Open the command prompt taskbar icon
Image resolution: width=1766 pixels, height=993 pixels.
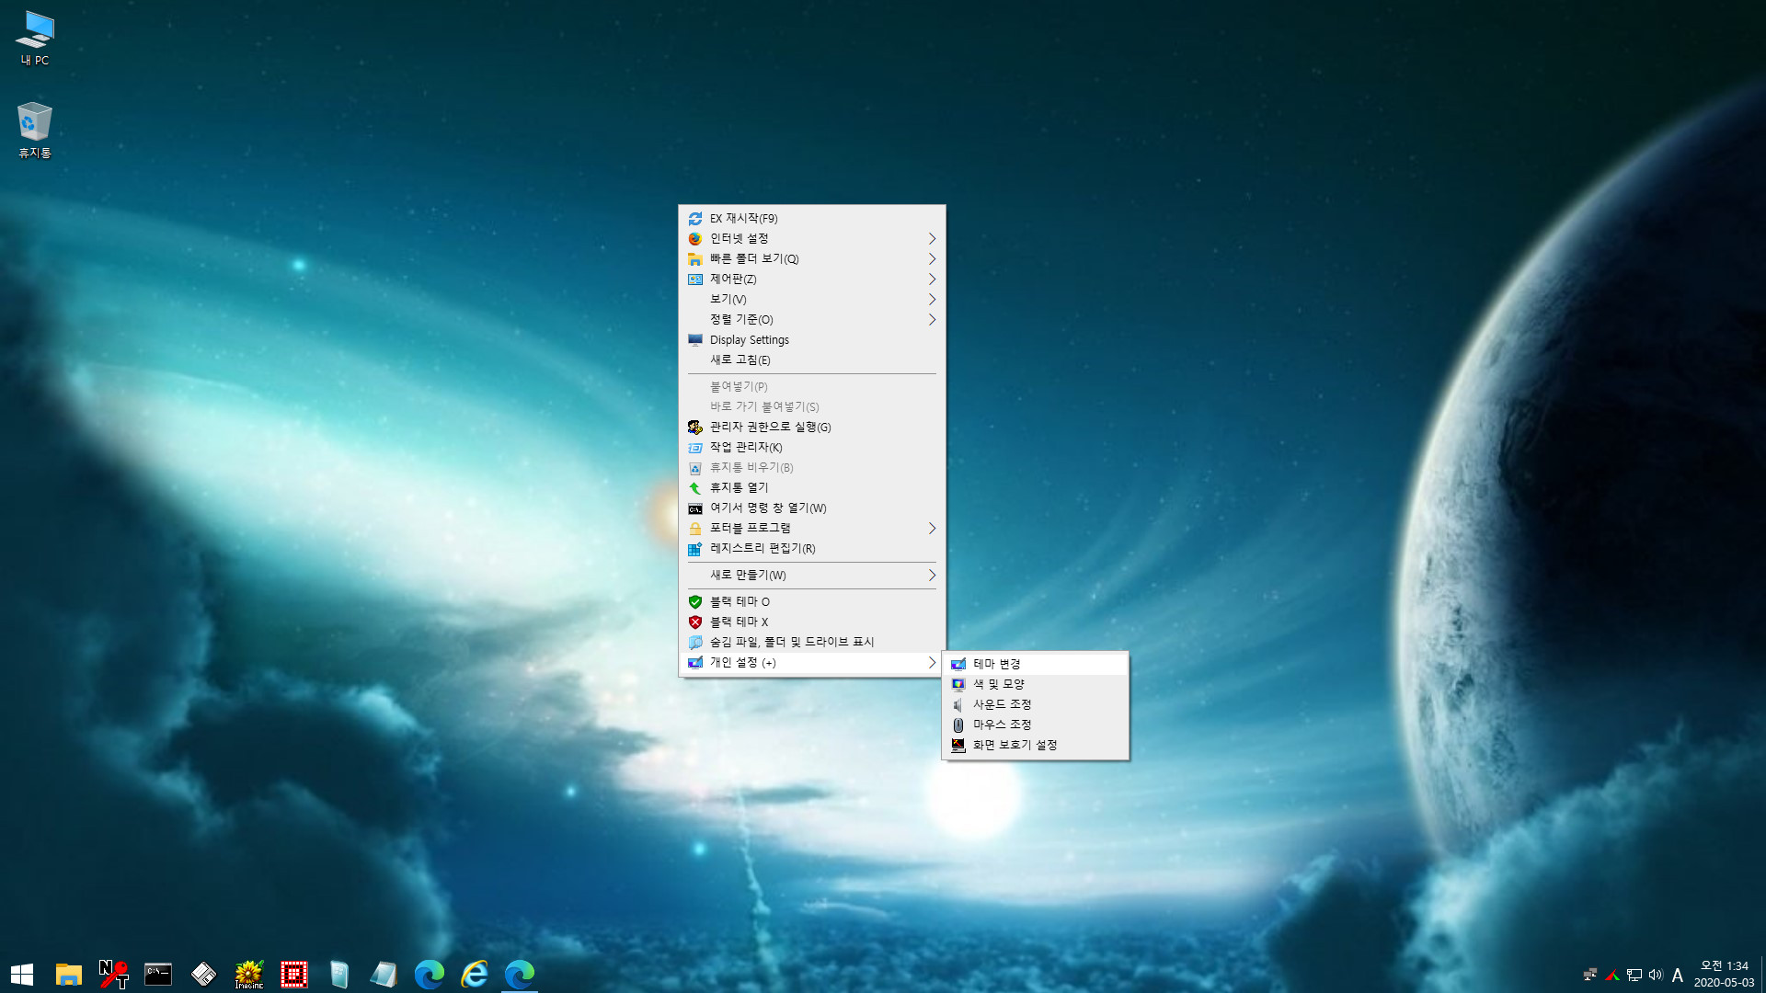point(158,974)
